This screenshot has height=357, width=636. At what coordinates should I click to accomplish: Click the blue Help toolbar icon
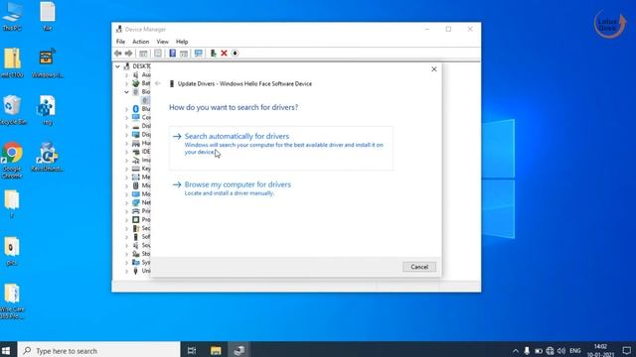(x=172, y=53)
